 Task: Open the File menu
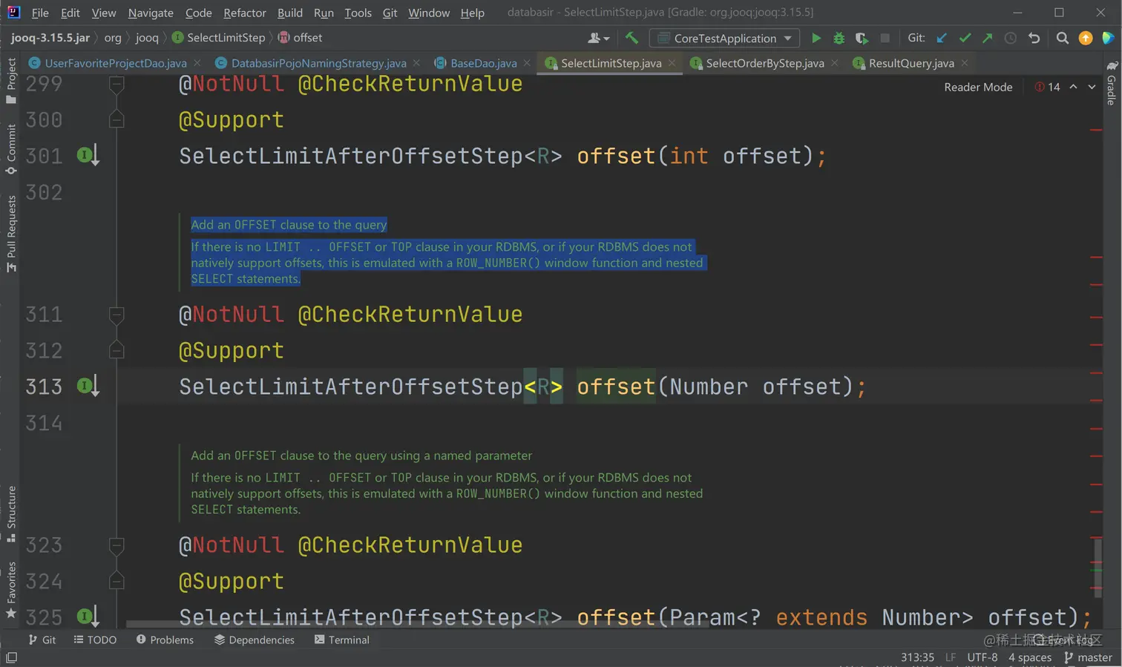click(40, 13)
